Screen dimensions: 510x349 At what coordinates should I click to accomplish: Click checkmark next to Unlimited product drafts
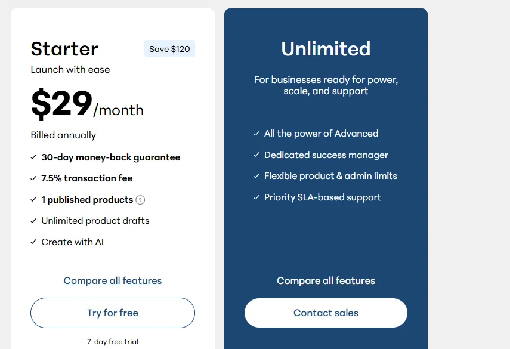[x=33, y=221]
